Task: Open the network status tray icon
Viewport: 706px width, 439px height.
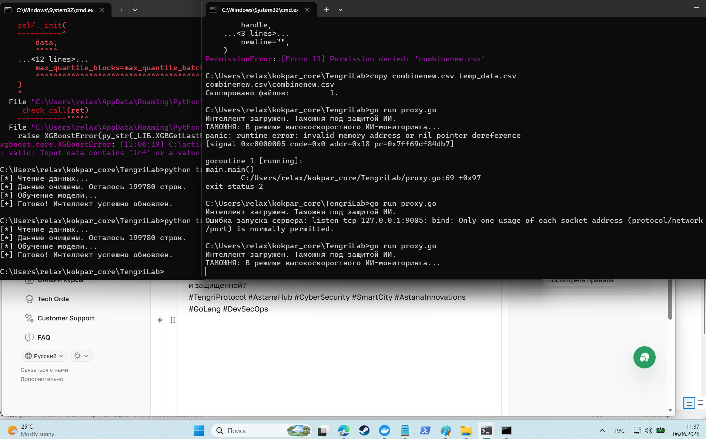Action: pyautogui.click(x=637, y=431)
